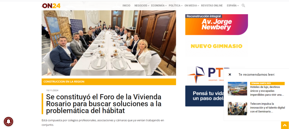Click the Telecom seminar thumbnail image

237,108
